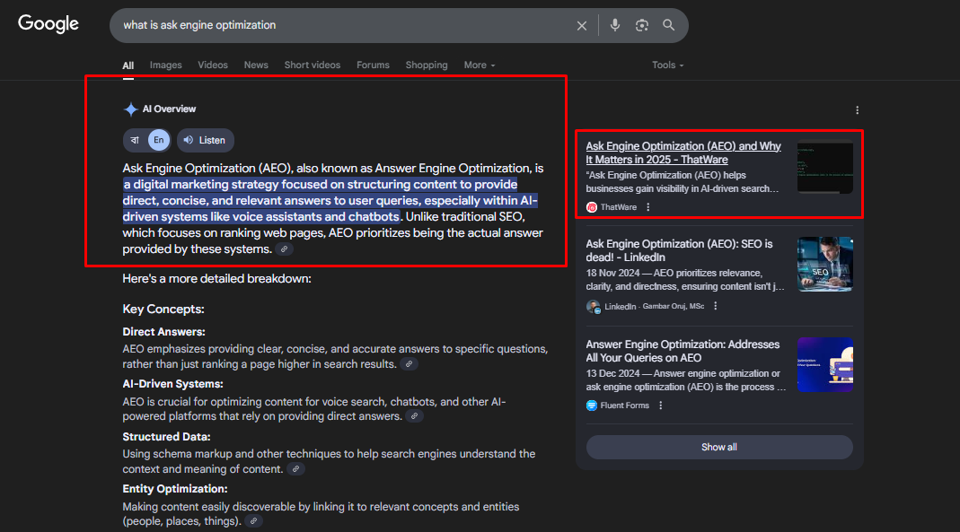Viewport: 960px width, 532px height.
Task: Open Google Lens image search icon
Action: coord(641,25)
